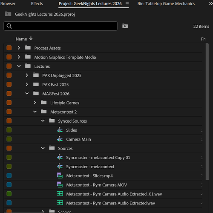Click the Metacontext 2 folder icon
213x213 pixels.
(x=44, y=112)
